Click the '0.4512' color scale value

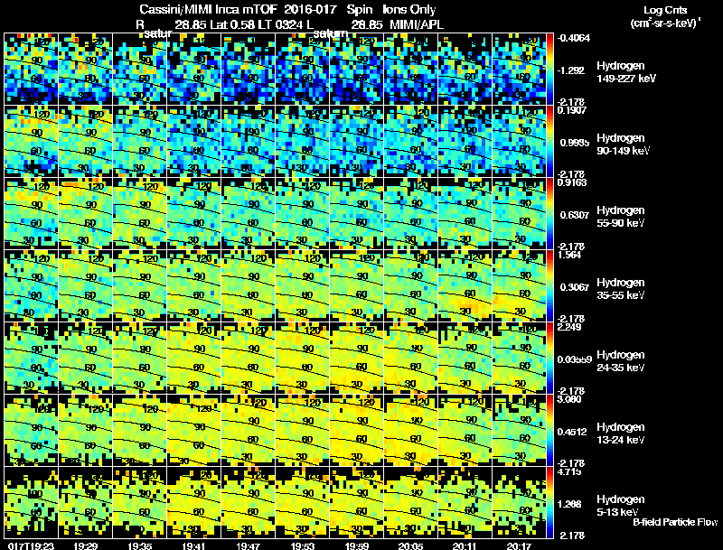click(572, 432)
